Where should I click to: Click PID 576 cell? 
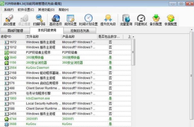[12, 83]
